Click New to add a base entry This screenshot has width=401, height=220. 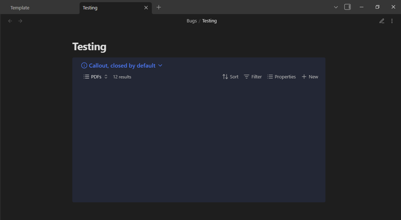pos(310,77)
